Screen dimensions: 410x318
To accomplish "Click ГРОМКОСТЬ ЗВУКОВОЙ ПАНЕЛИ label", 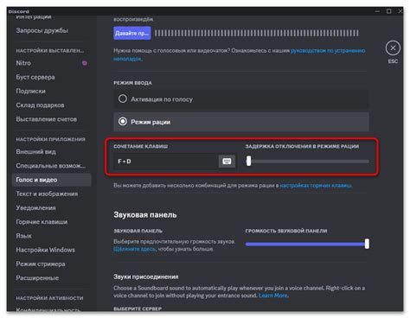I will click(x=286, y=231).
